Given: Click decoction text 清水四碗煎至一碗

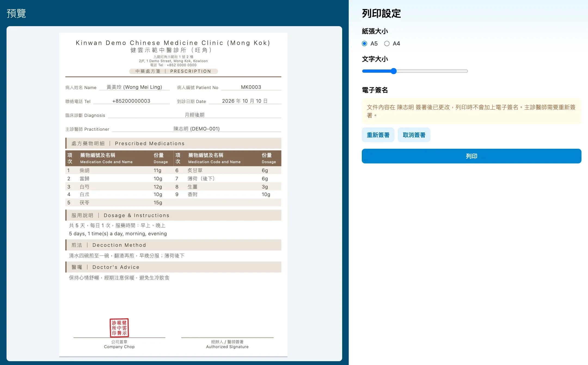Looking at the screenshot, I should click(x=89, y=255).
